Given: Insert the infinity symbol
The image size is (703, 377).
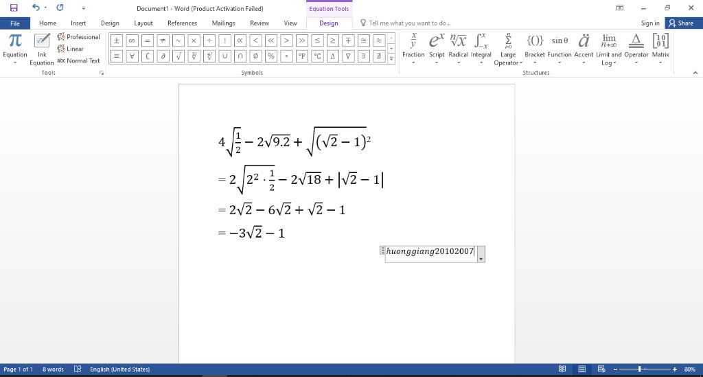Looking at the screenshot, I should [132, 41].
